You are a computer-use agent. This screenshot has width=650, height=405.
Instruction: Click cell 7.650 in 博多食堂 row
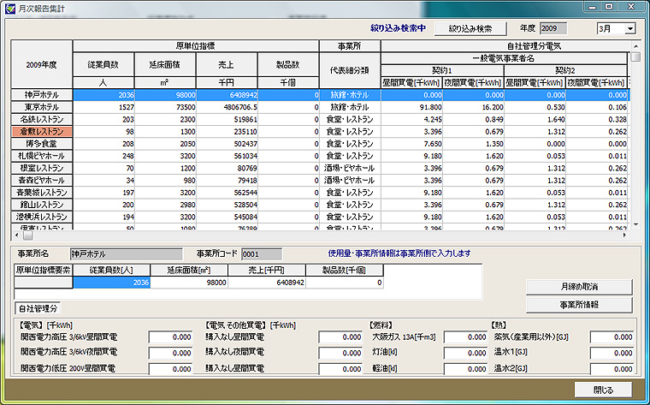pyautogui.click(x=411, y=144)
